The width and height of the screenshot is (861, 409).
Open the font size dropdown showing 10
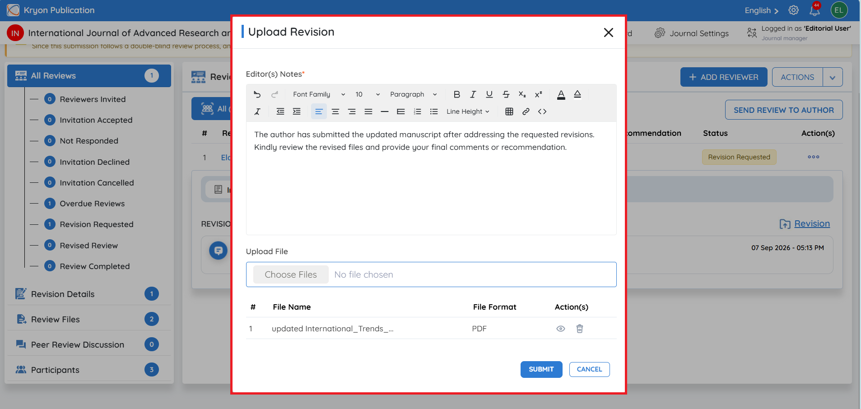pos(368,94)
